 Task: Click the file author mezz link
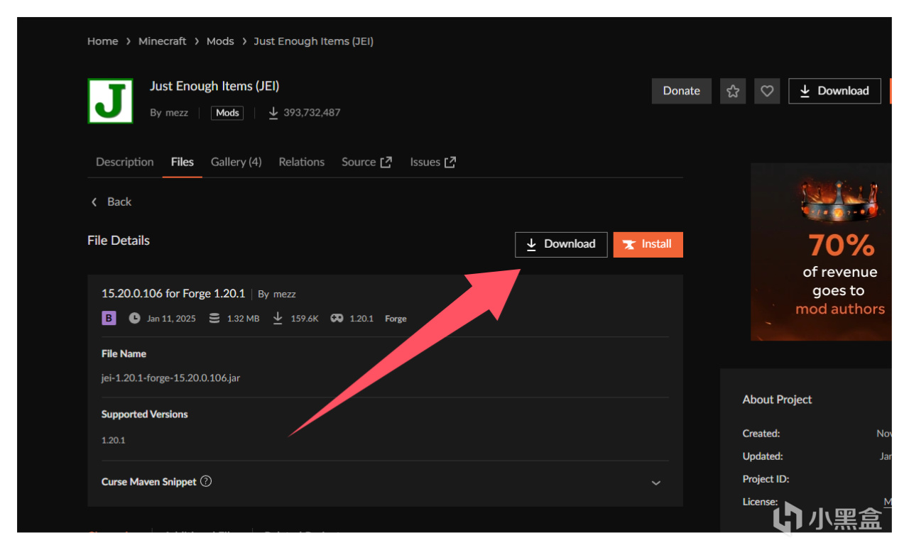(x=285, y=294)
